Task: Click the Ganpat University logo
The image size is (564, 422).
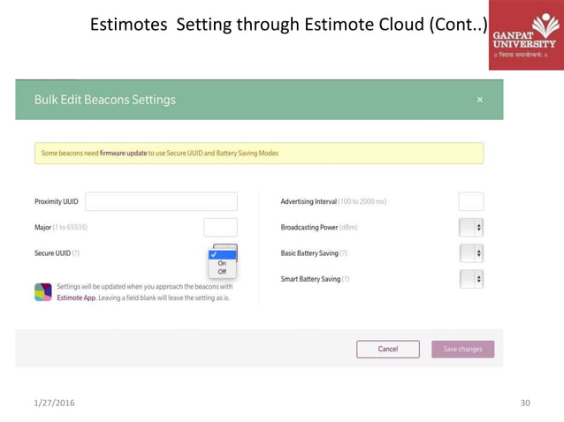Action: [526, 34]
